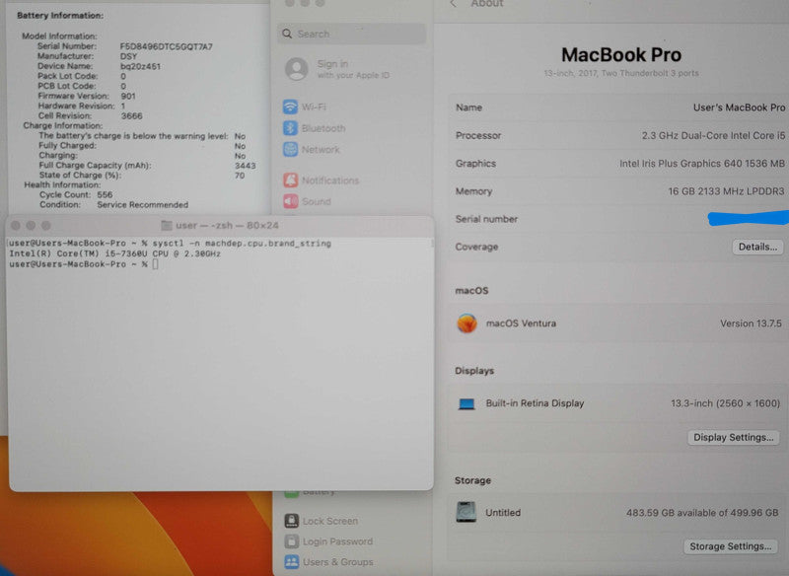Click the Network globe icon in sidebar
This screenshot has width=789, height=576.
290,149
